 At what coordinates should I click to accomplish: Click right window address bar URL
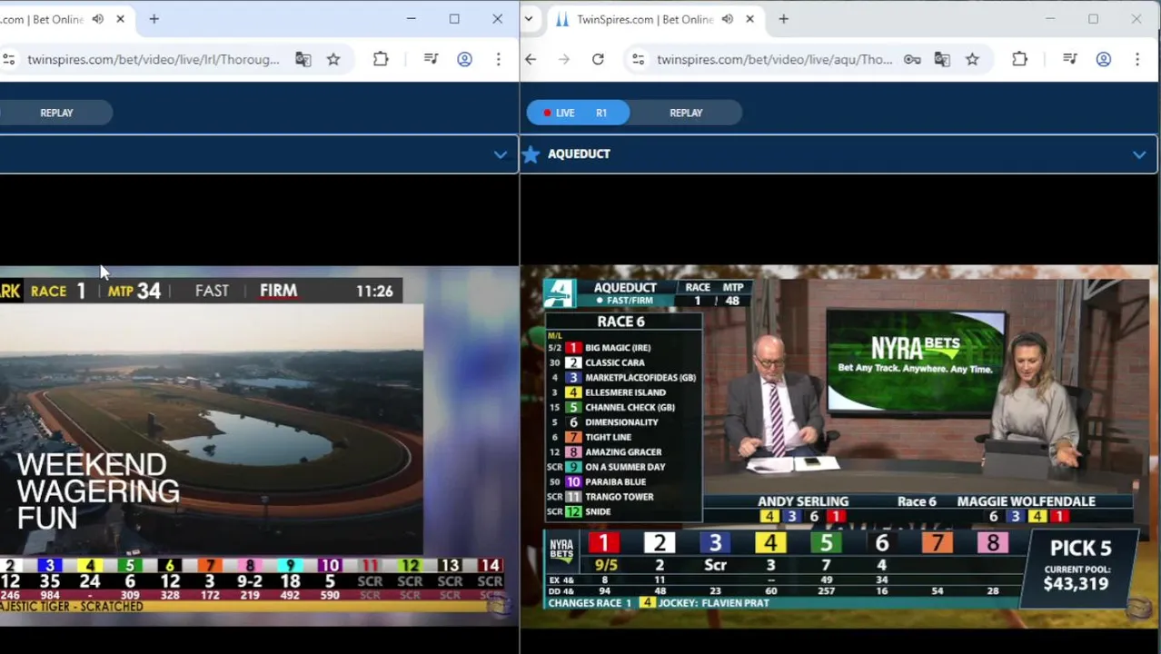pos(775,59)
